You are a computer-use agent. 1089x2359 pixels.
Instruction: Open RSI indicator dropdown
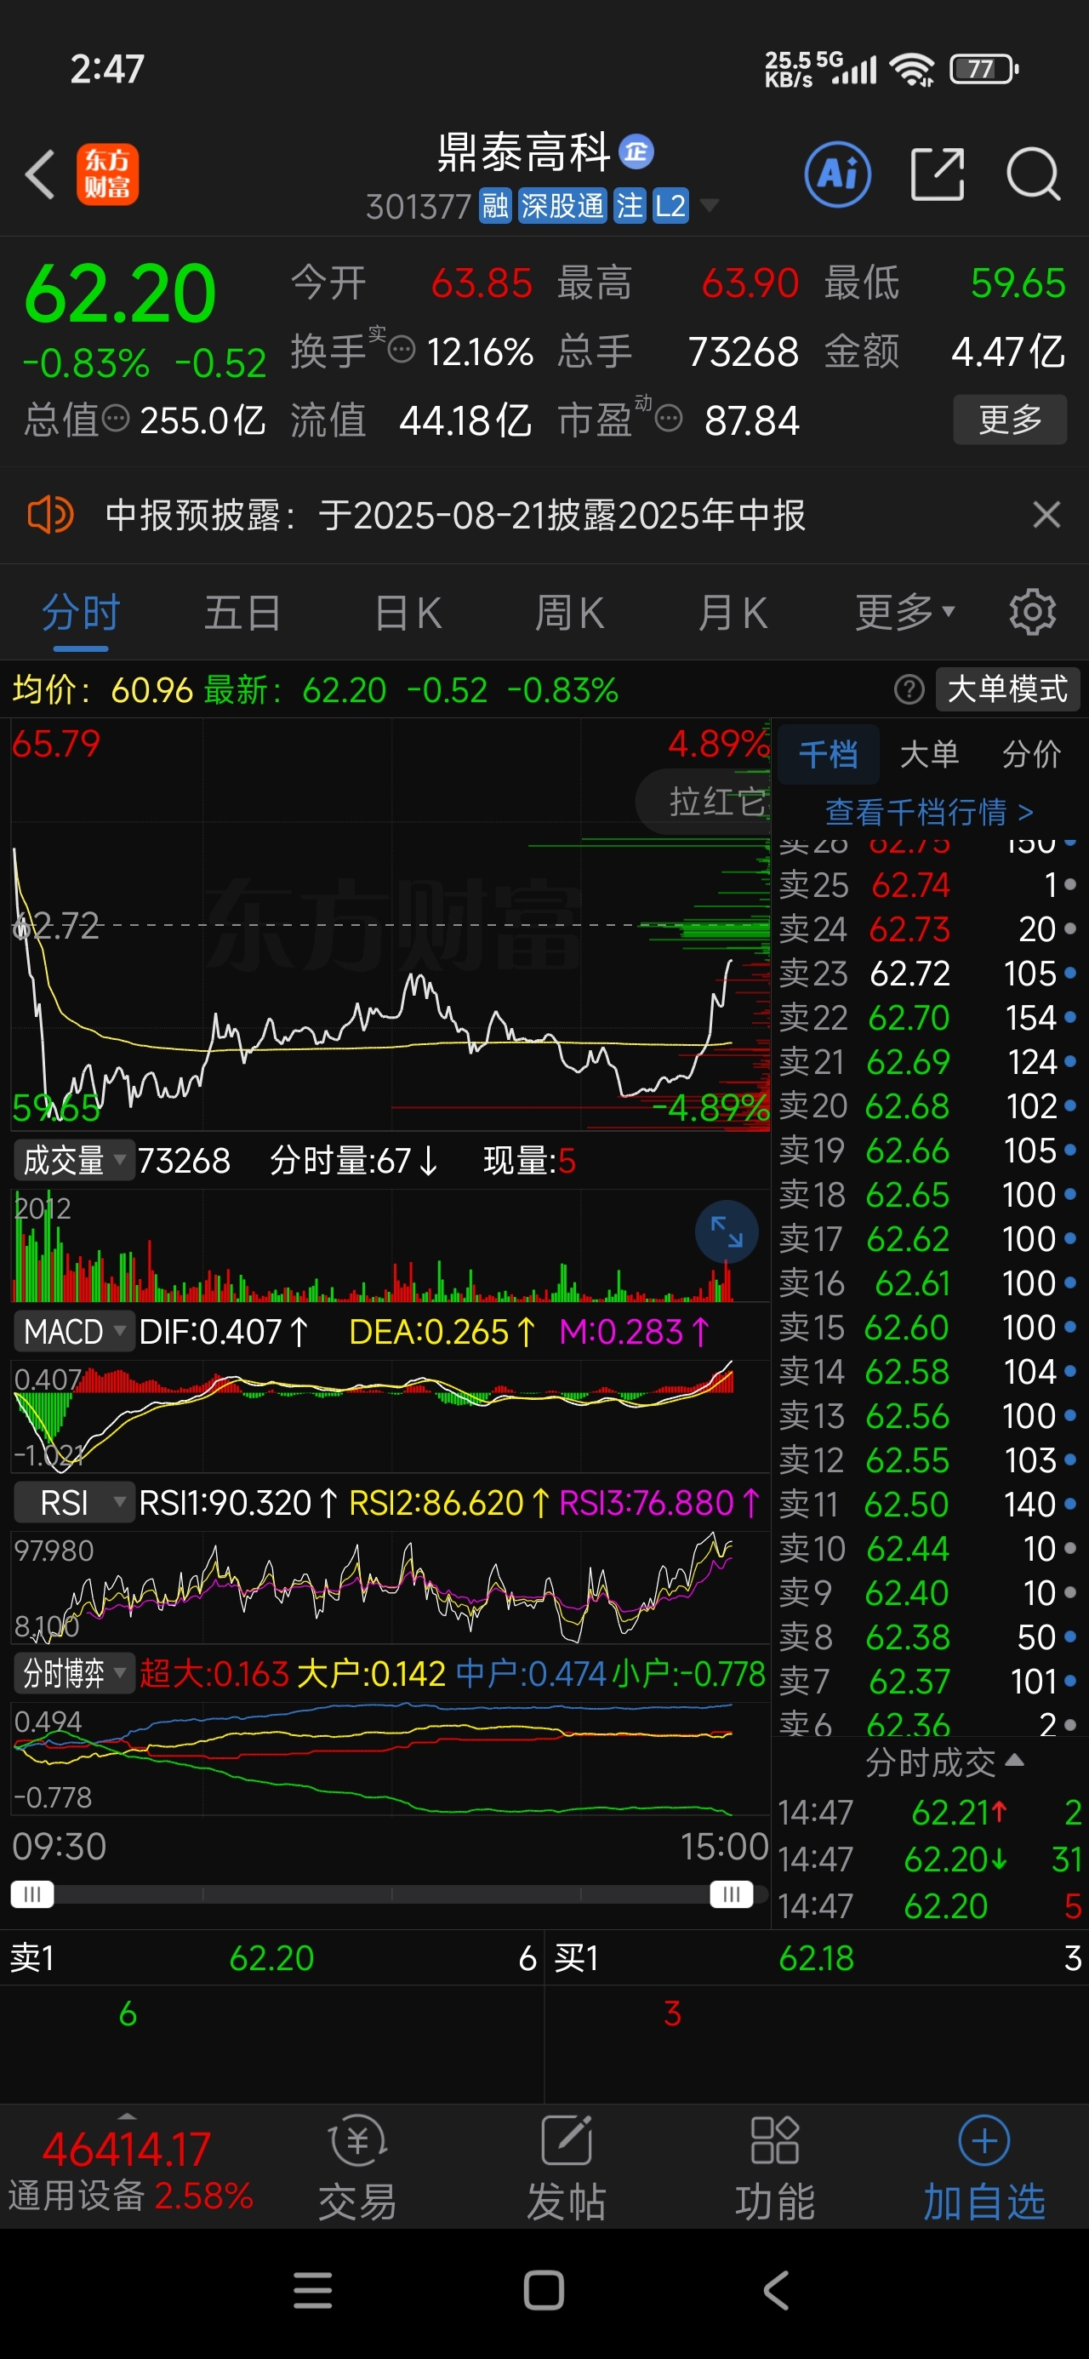73,1503
